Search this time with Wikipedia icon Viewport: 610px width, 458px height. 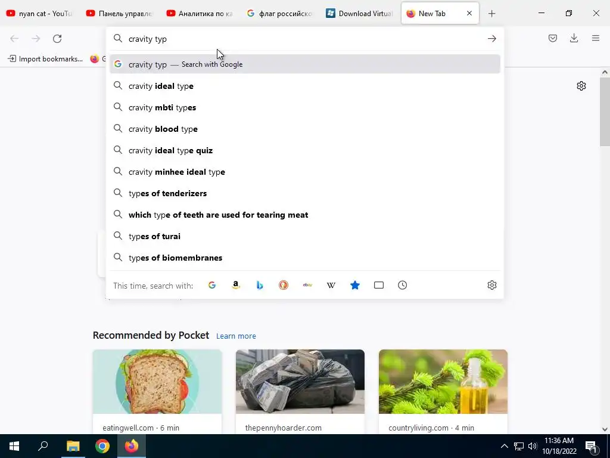point(331,285)
